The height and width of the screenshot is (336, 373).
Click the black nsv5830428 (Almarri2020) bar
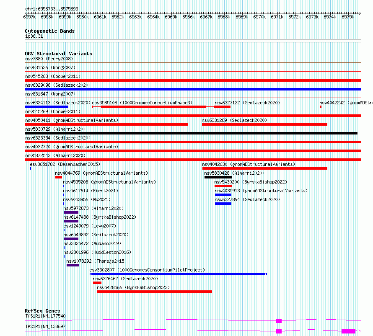(218, 177)
